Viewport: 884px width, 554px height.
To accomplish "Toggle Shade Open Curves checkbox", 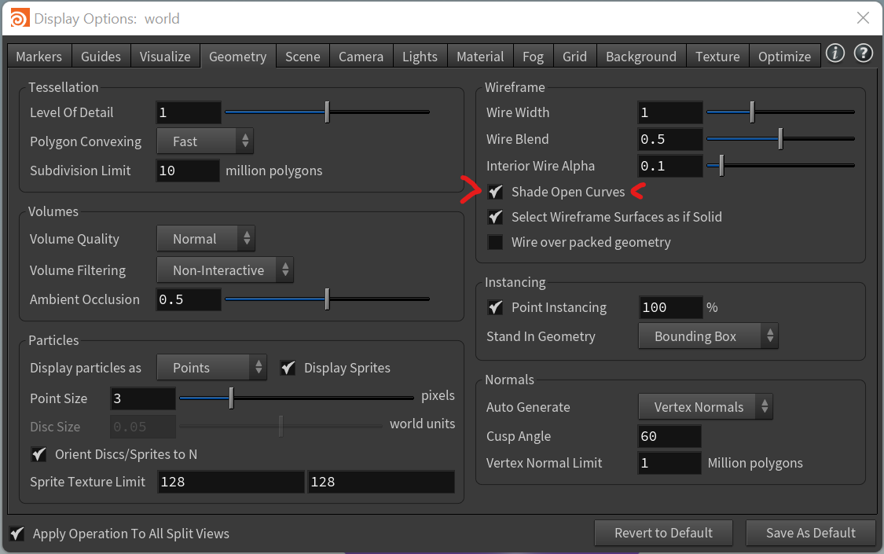I will 495,192.
